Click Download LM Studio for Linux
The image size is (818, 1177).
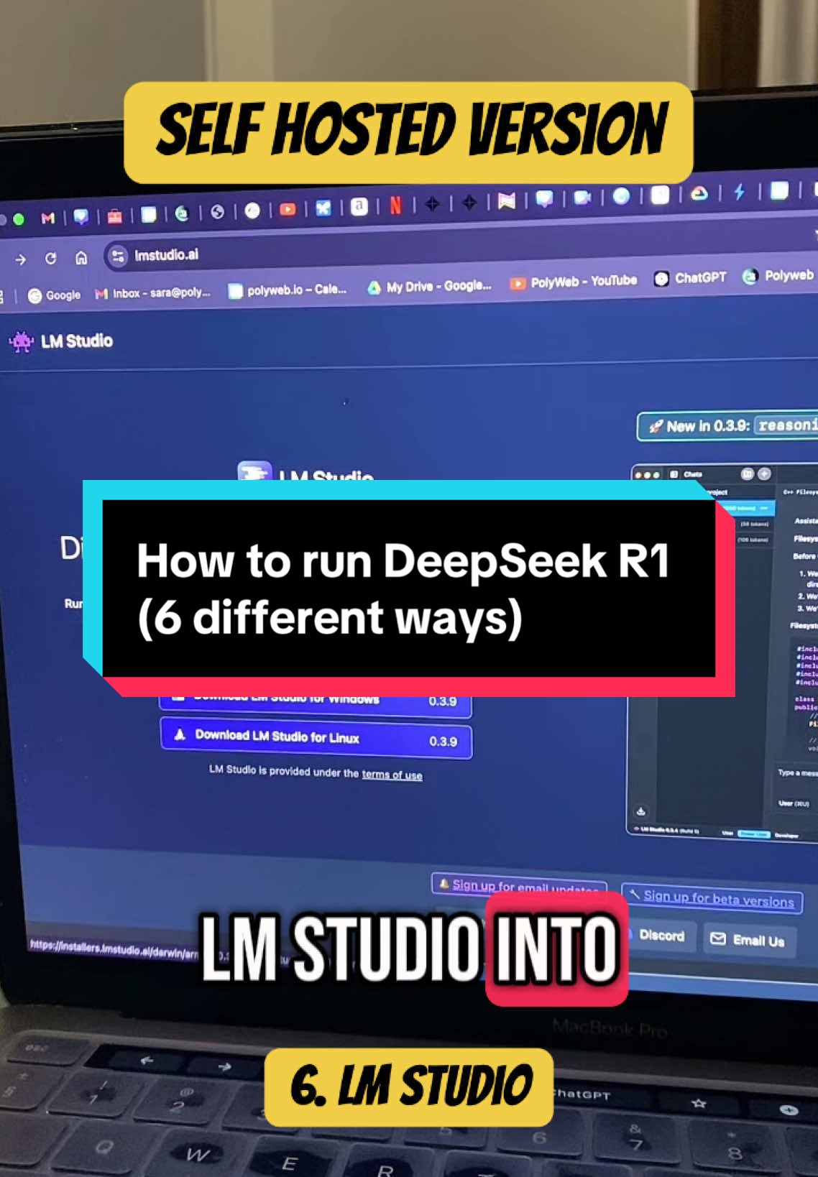tap(316, 738)
